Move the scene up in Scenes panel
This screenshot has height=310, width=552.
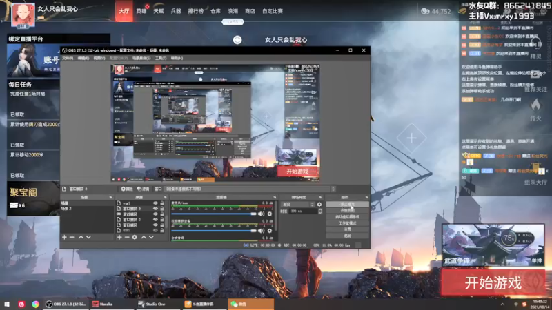pyautogui.click(x=81, y=237)
